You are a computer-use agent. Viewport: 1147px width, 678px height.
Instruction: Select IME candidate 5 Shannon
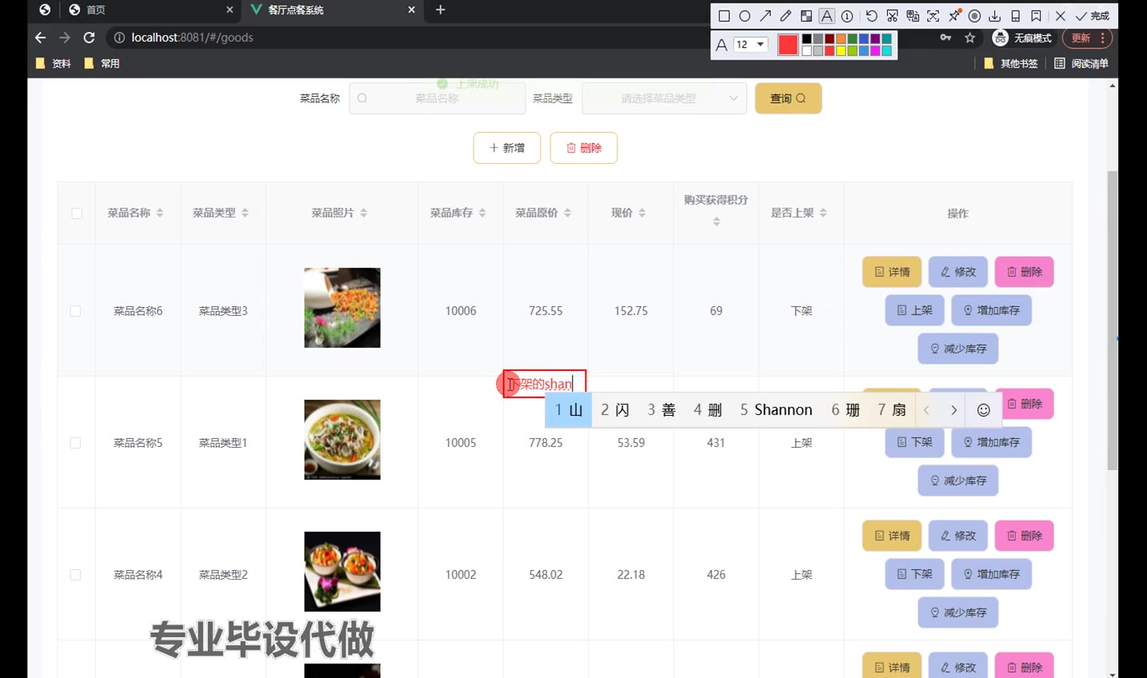point(776,410)
